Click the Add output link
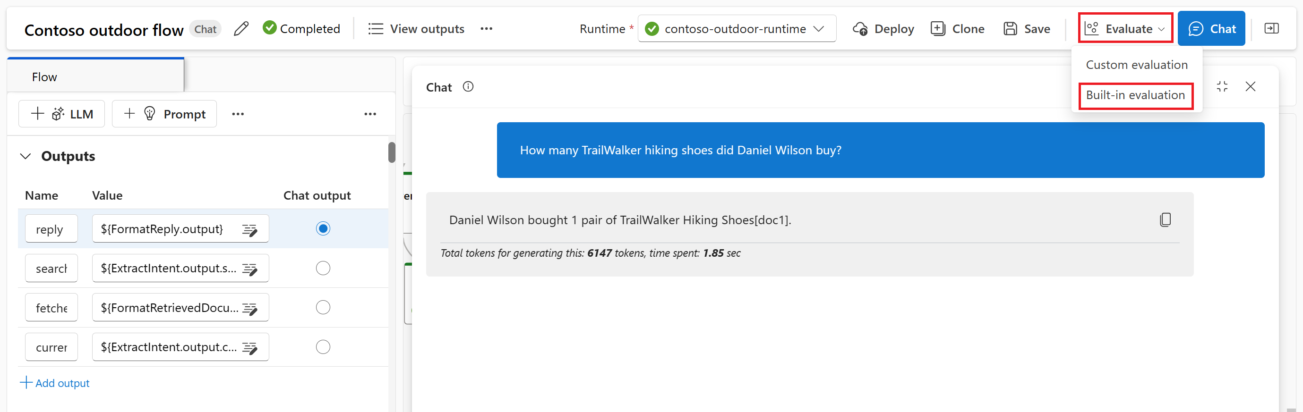 (x=55, y=383)
